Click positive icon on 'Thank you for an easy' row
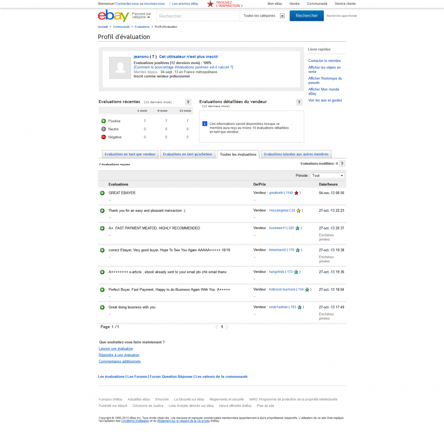This screenshot has width=444, height=436. coord(102,210)
